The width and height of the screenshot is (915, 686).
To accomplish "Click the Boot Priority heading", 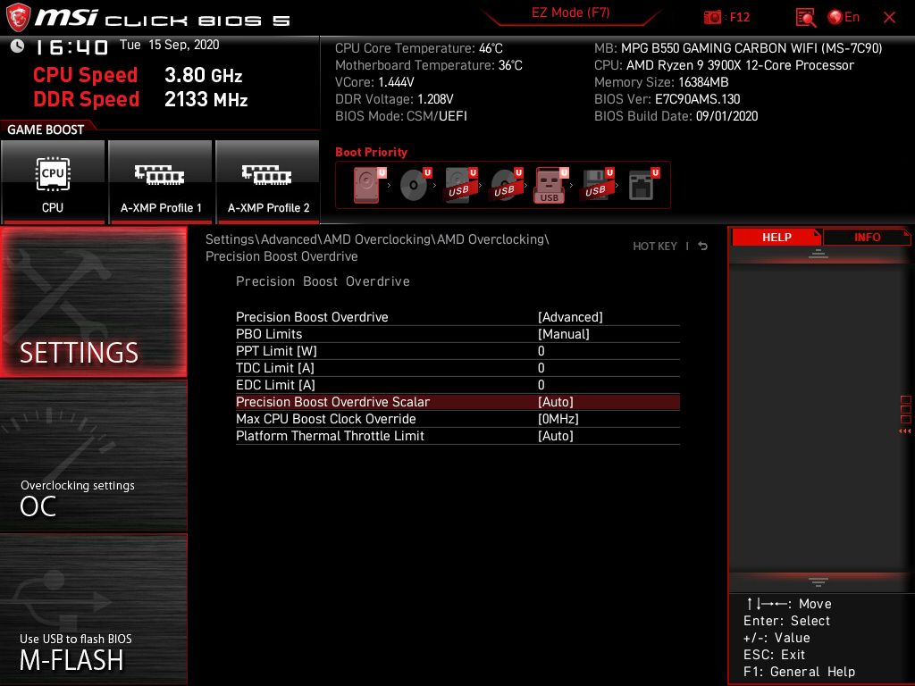I will 371,152.
